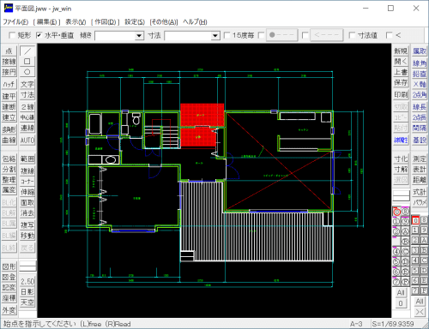Open the 編集(E) menu

pos(47,22)
